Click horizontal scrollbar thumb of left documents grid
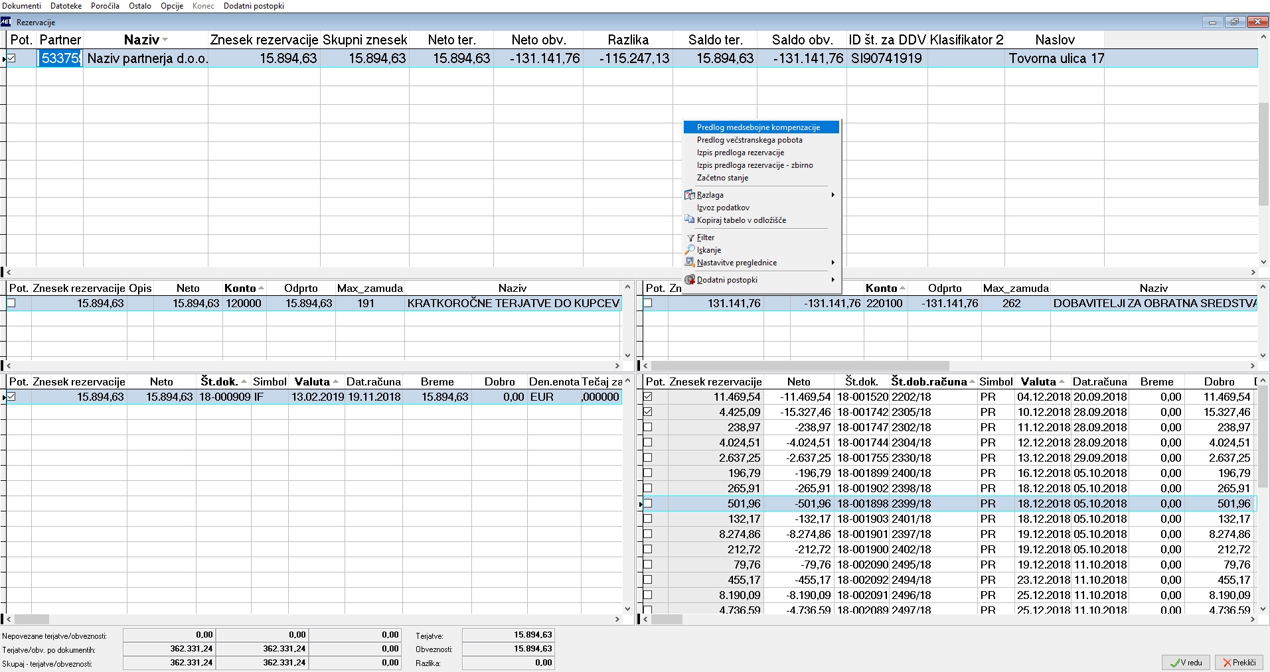Screen dimensions: 1270x672 [x=31, y=620]
